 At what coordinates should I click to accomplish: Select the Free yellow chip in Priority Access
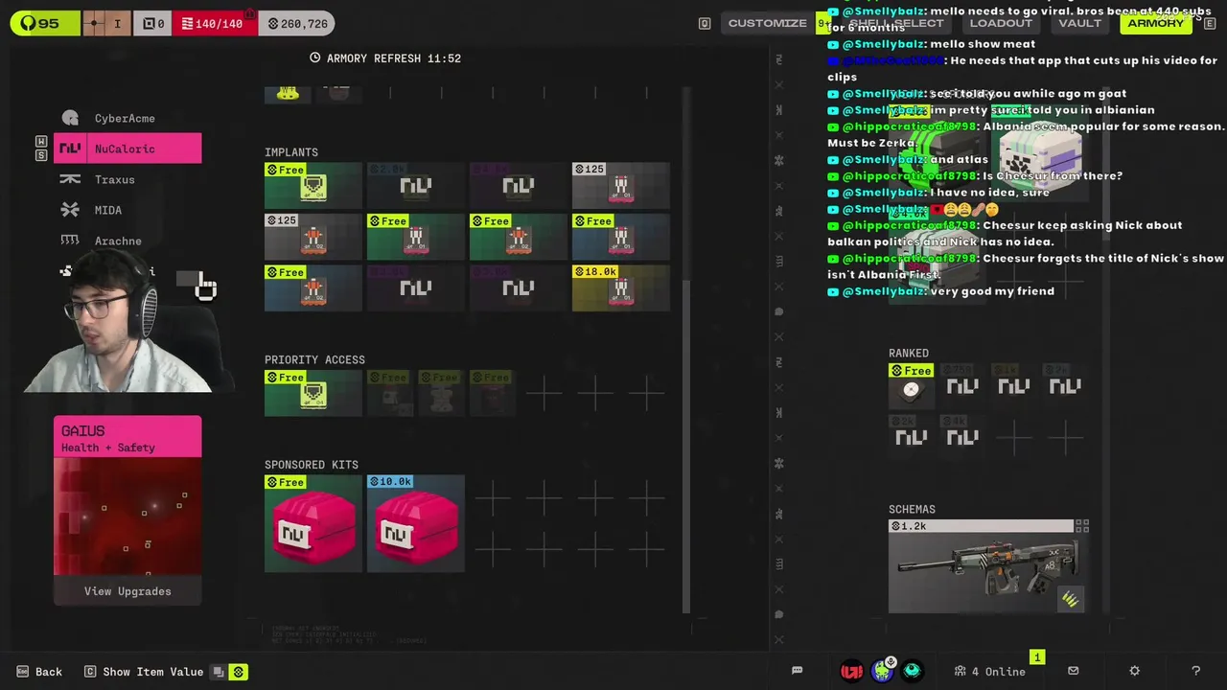(313, 393)
